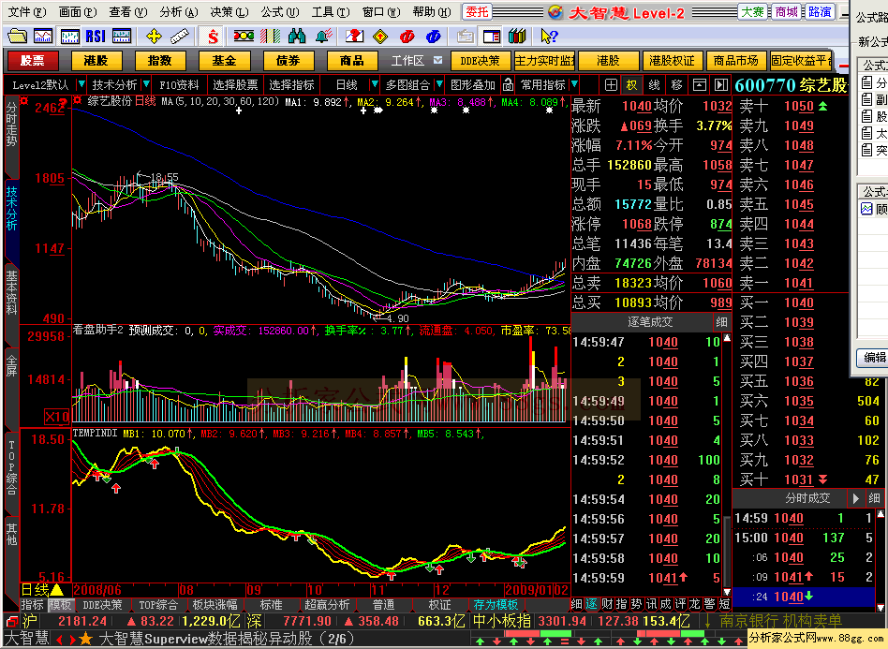Select the ruler measuring tool icon
Viewport: 888px width, 649px height.
click(180, 37)
